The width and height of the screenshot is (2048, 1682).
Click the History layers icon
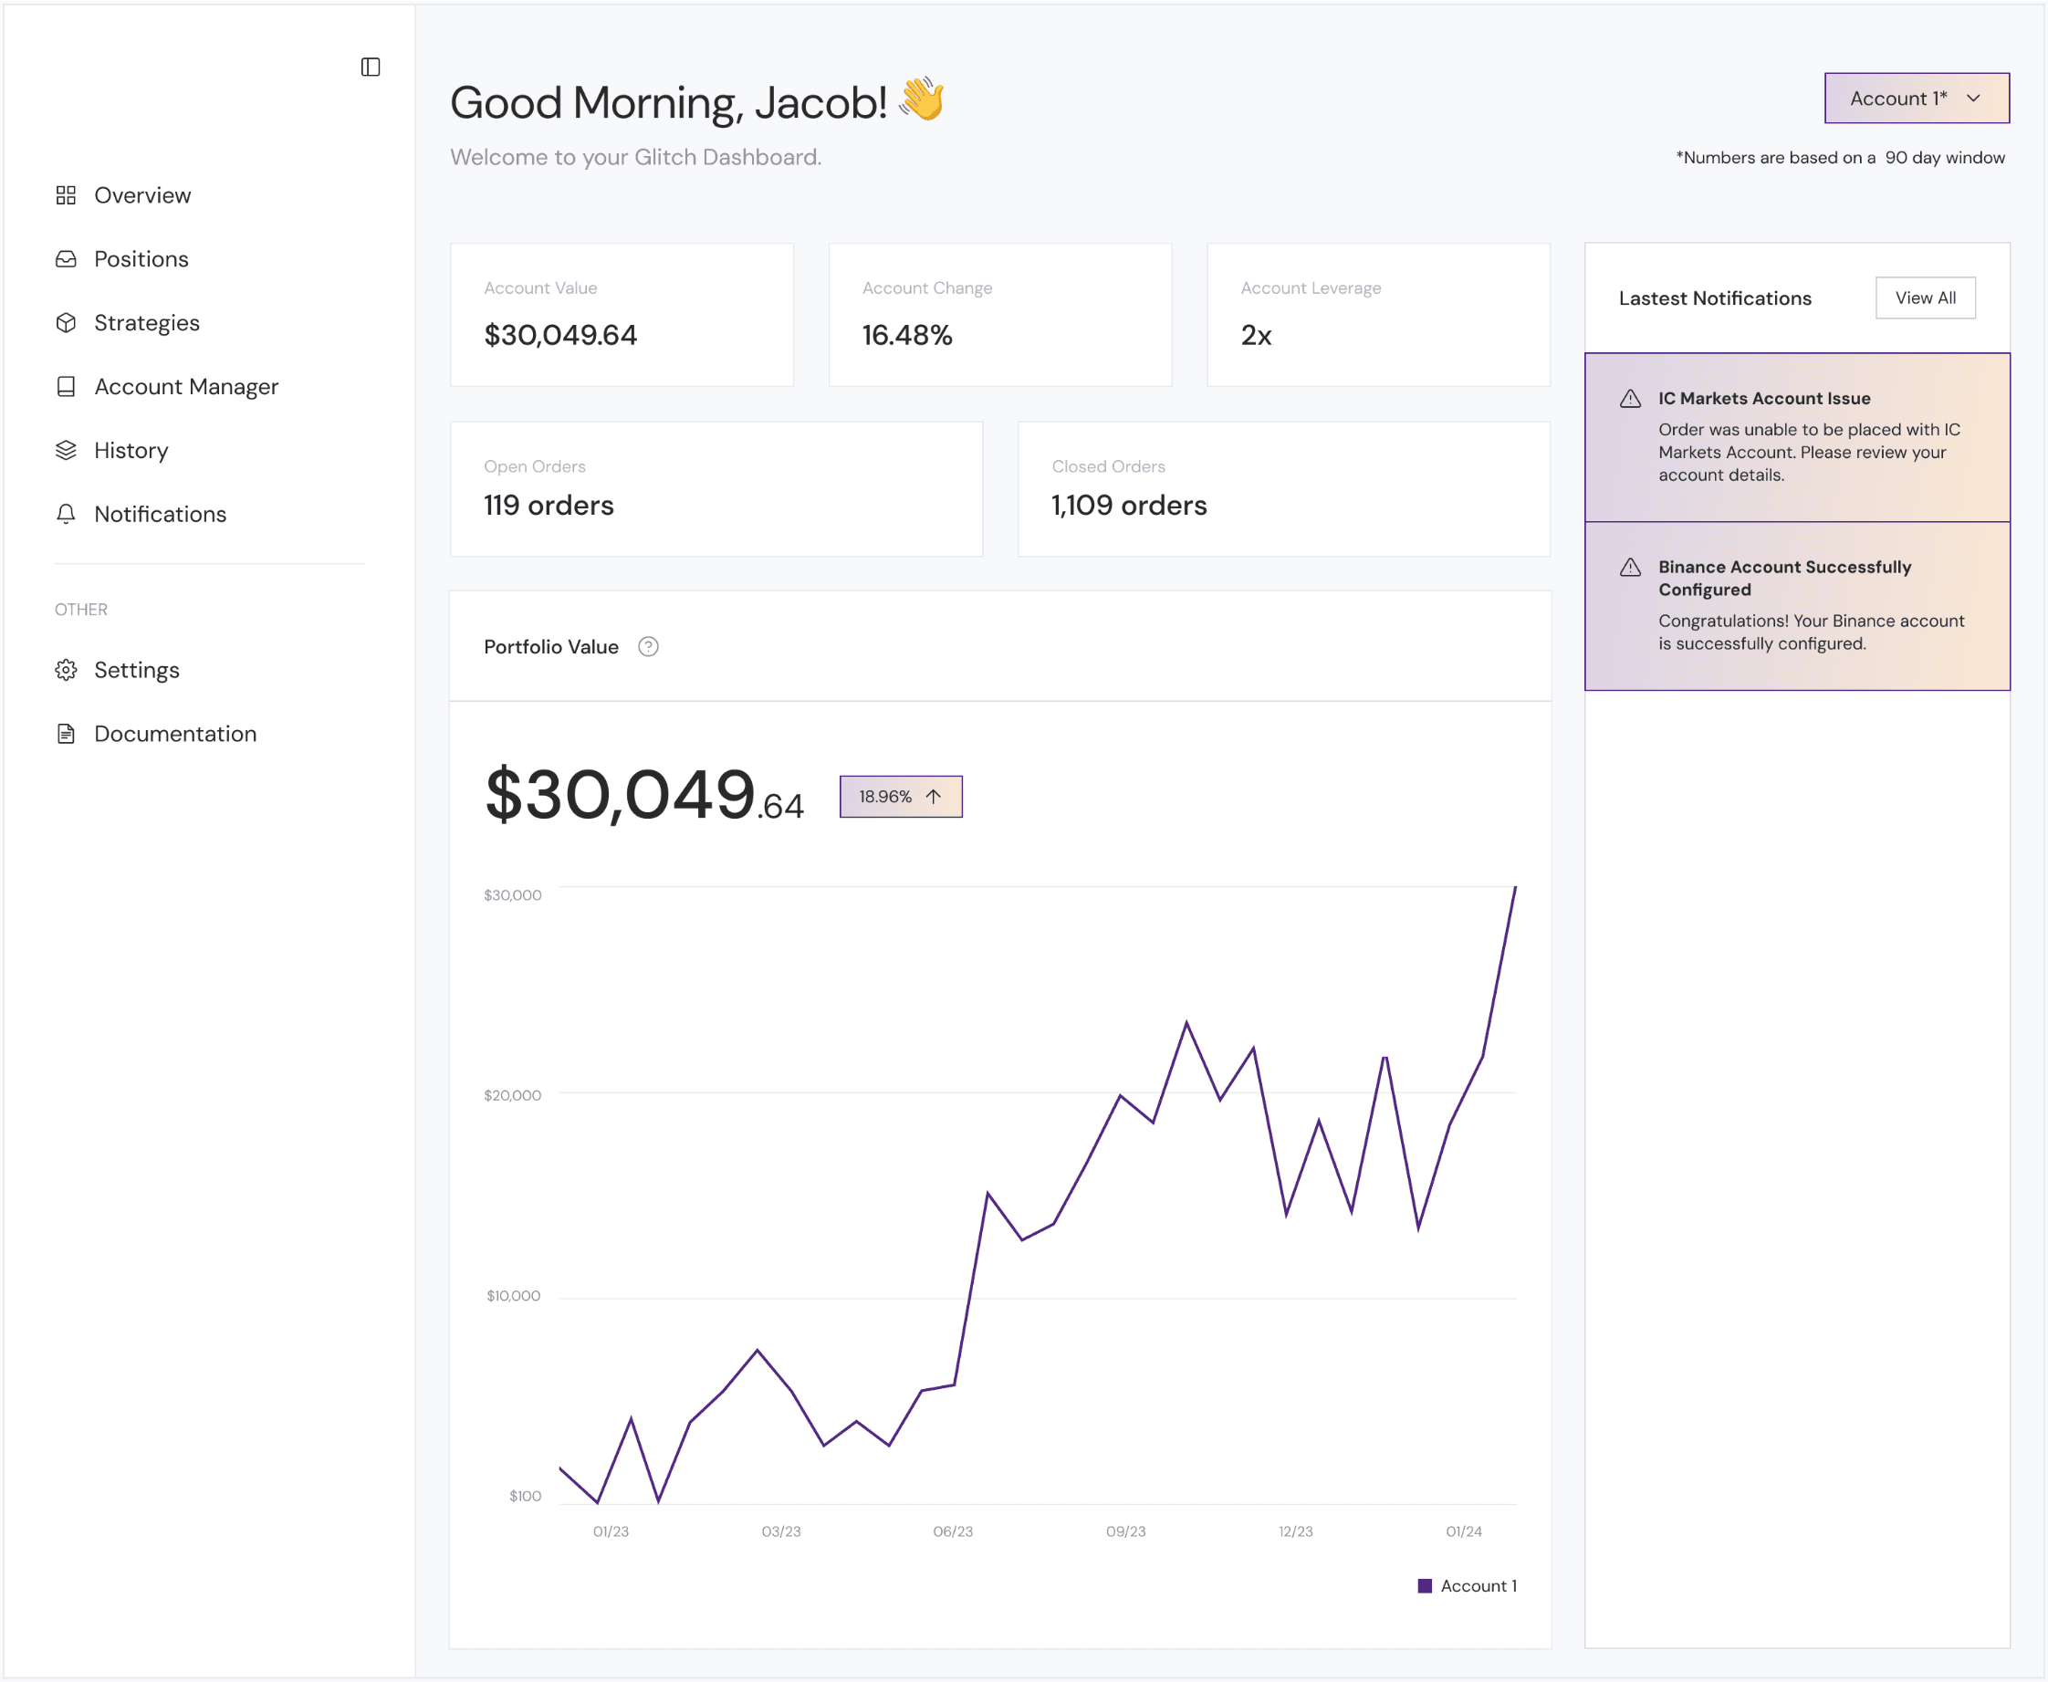point(66,451)
